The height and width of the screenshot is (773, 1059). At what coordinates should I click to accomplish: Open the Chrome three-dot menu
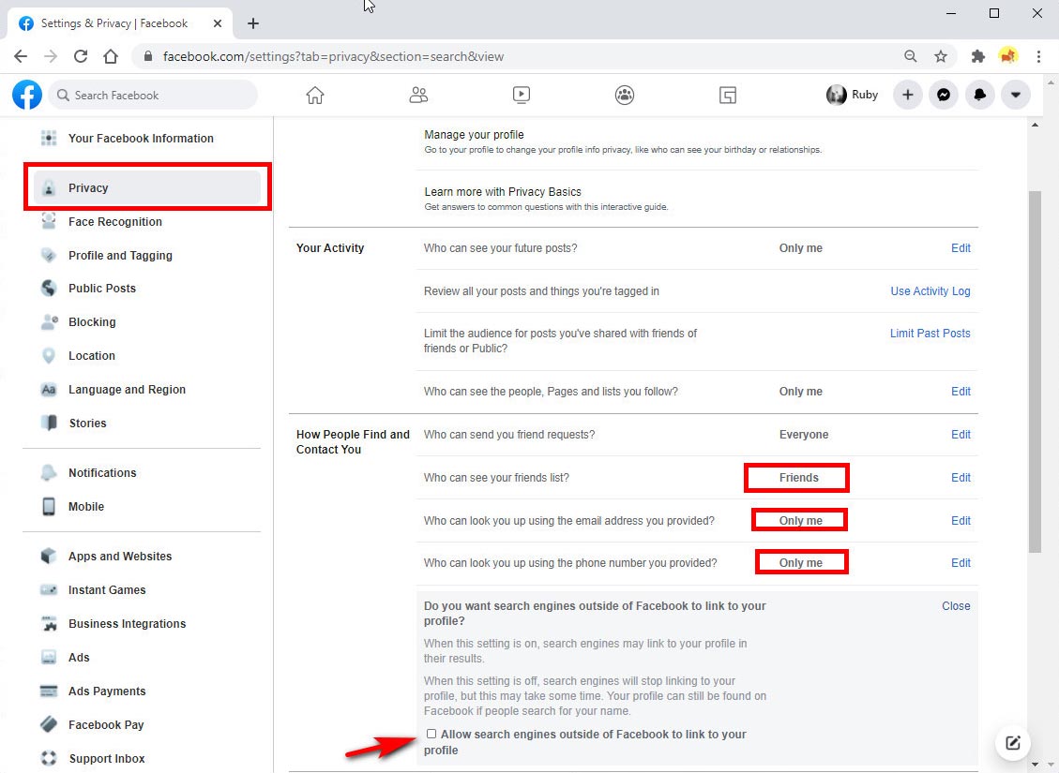click(1038, 56)
